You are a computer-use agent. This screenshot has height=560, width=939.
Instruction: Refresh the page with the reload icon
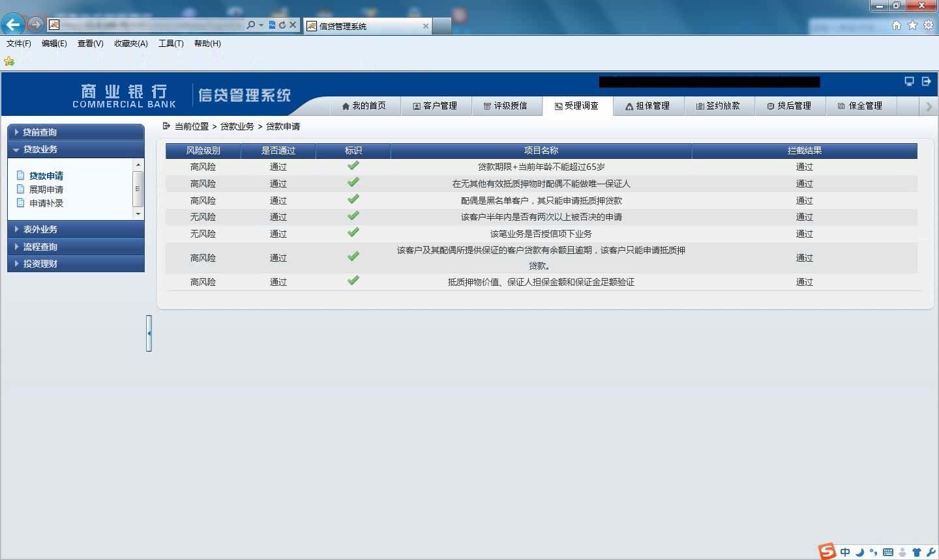coord(282,25)
